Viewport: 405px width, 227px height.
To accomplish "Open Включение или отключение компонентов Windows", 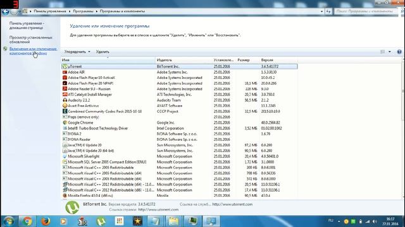I will [x=33, y=50].
